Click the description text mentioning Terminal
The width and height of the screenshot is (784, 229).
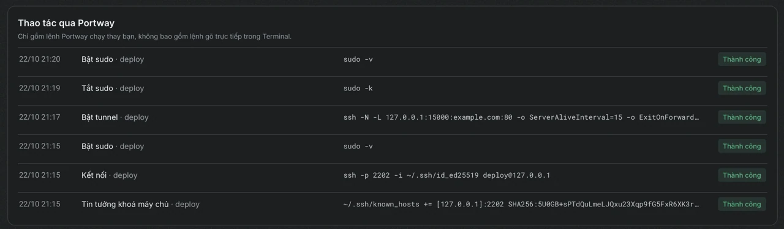tap(155, 37)
